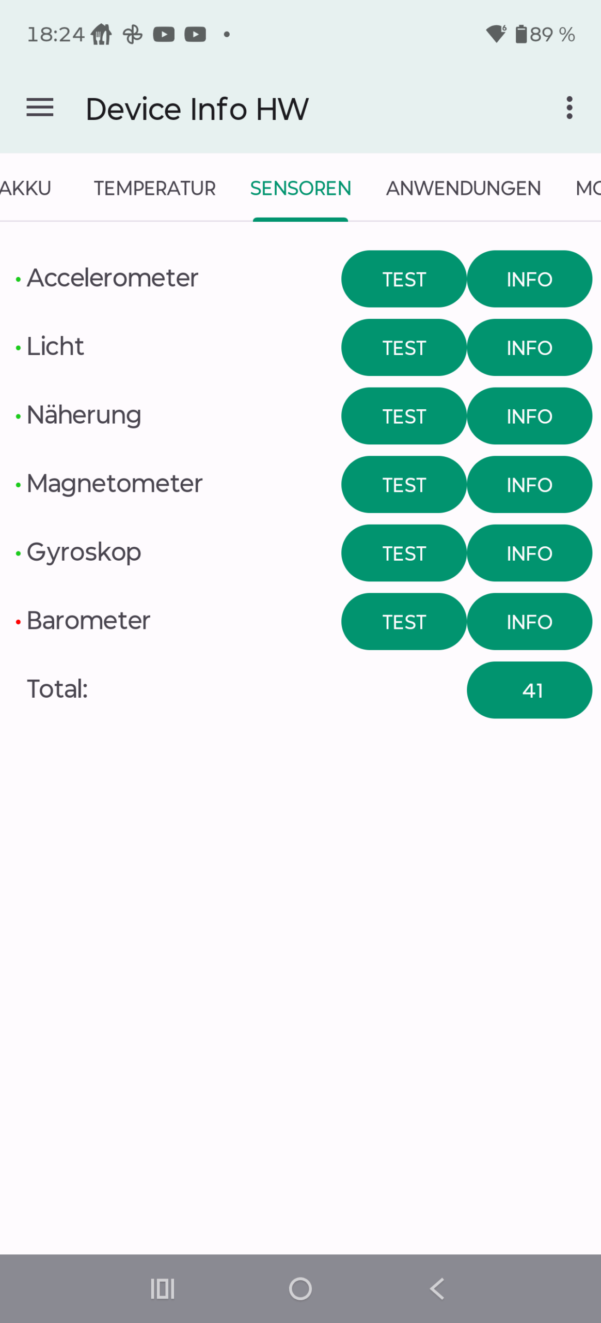This screenshot has height=1323, width=601.
Task: Run TEST for the Näherung sensor
Action: tap(404, 416)
